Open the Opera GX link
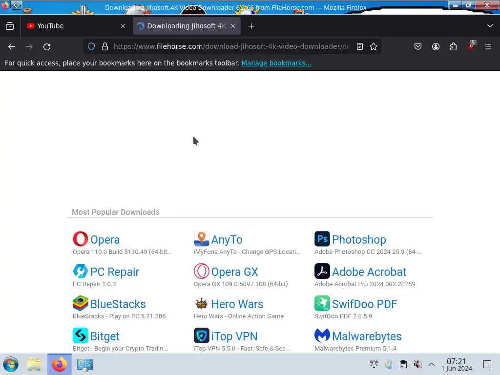The height and width of the screenshot is (375, 500). pyautogui.click(x=235, y=271)
